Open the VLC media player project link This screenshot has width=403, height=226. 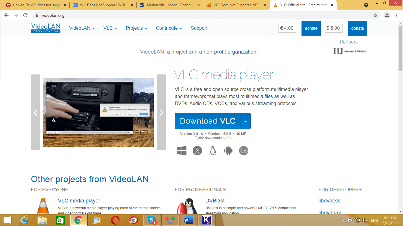click(x=79, y=201)
